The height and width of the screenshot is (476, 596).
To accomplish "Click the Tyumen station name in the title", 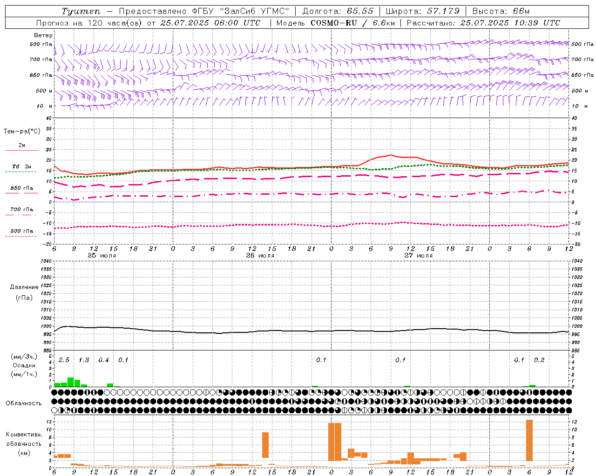I will 81,11.
